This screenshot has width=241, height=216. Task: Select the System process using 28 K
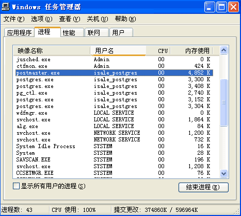(x=114, y=153)
